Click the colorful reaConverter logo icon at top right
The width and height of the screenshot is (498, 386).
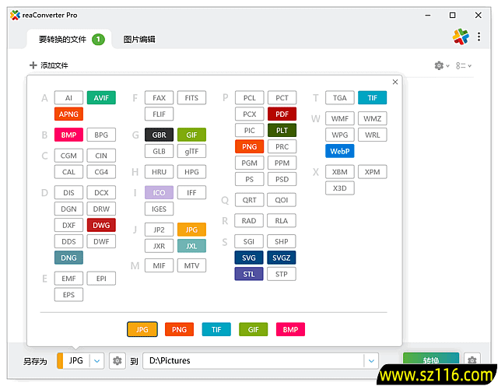(x=461, y=37)
